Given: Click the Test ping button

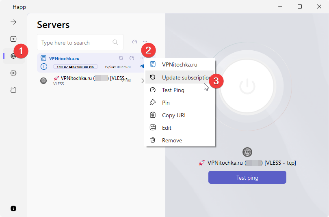Looking at the screenshot, I should pos(247,177).
